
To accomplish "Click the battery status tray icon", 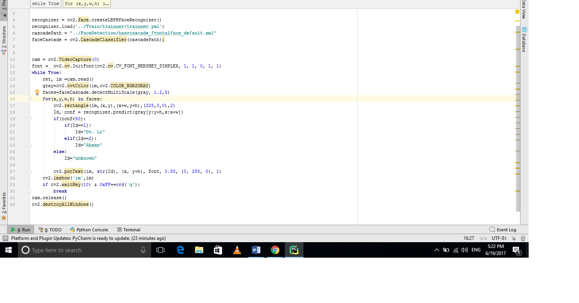I will click(446, 250).
